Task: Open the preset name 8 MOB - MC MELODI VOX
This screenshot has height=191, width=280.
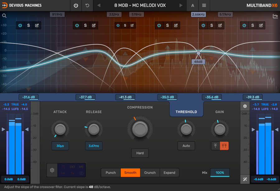Action: 140,5
